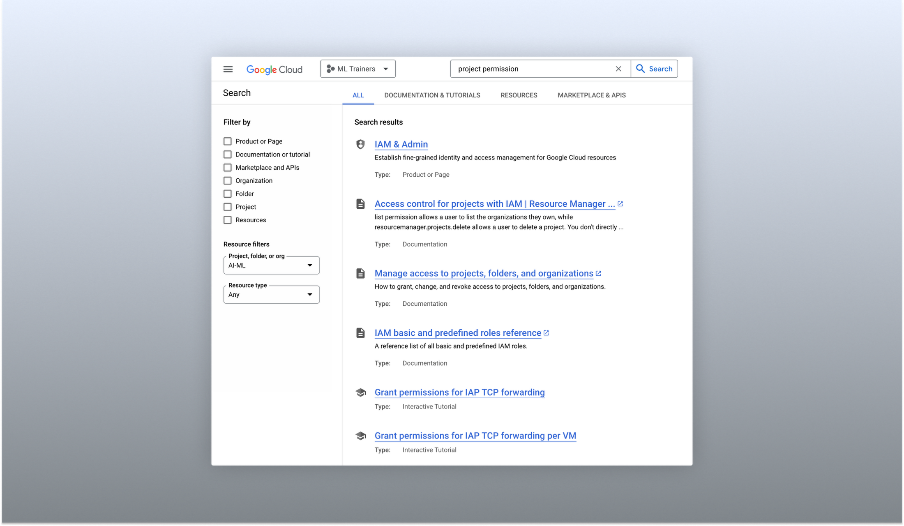This screenshot has height=526, width=904.
Task: Open Manage access to projects, folders link
Action: click(484, 273)
